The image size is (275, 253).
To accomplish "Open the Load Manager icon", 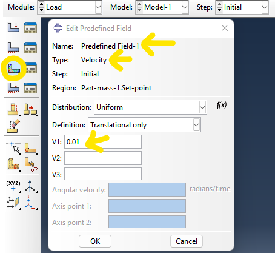I will (x=30, y=28).
